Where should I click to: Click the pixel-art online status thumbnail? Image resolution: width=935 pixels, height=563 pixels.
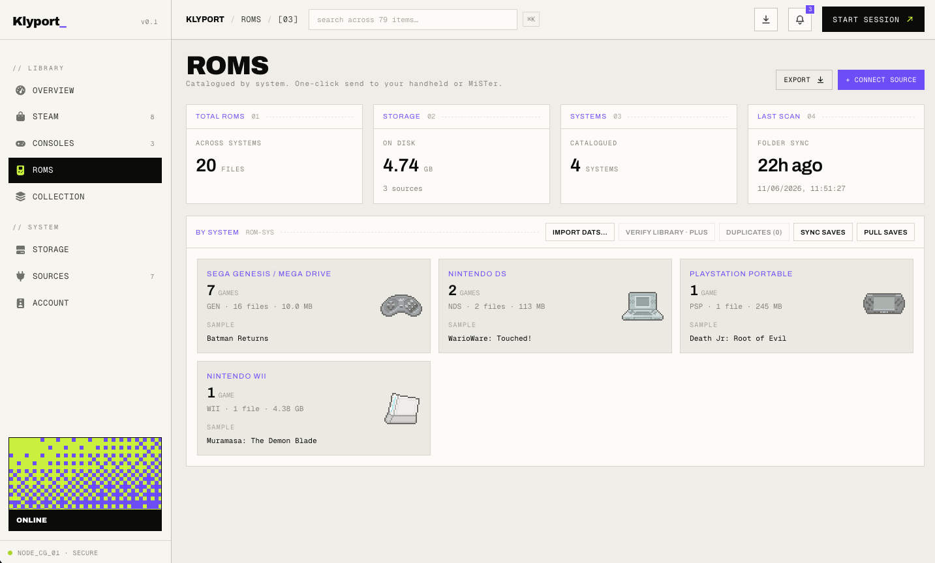pos(85,473)
